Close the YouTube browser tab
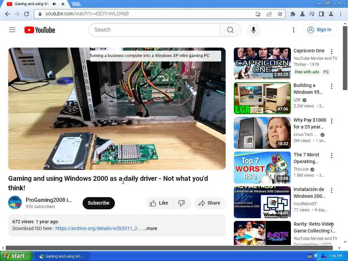The height and width of the screenshot is (261, 348). coord(63,4)
